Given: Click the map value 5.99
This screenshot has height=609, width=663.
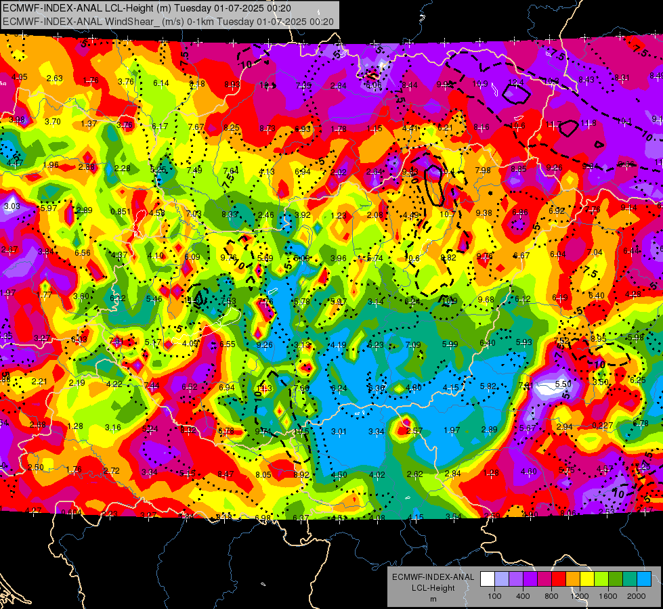Looking at the screenshot, I should point(450,344).
